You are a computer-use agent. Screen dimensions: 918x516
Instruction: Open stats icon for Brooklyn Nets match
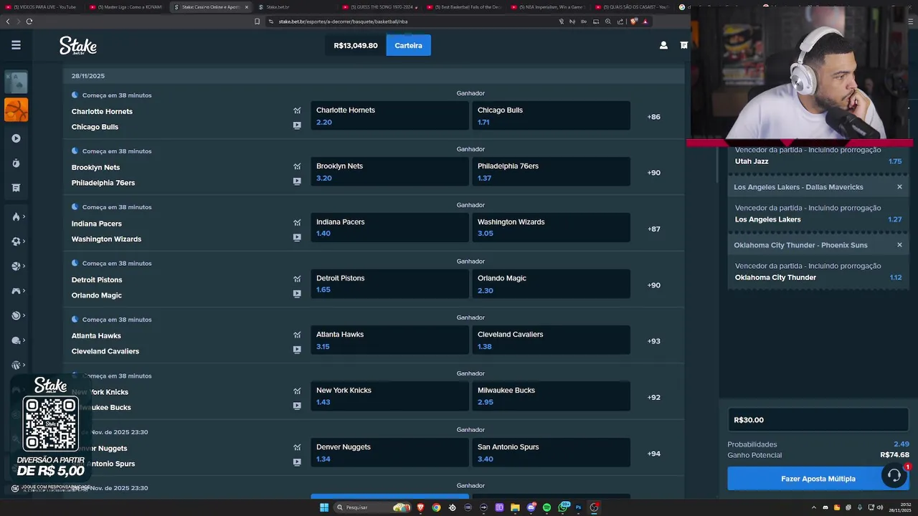tap(297, 166)
